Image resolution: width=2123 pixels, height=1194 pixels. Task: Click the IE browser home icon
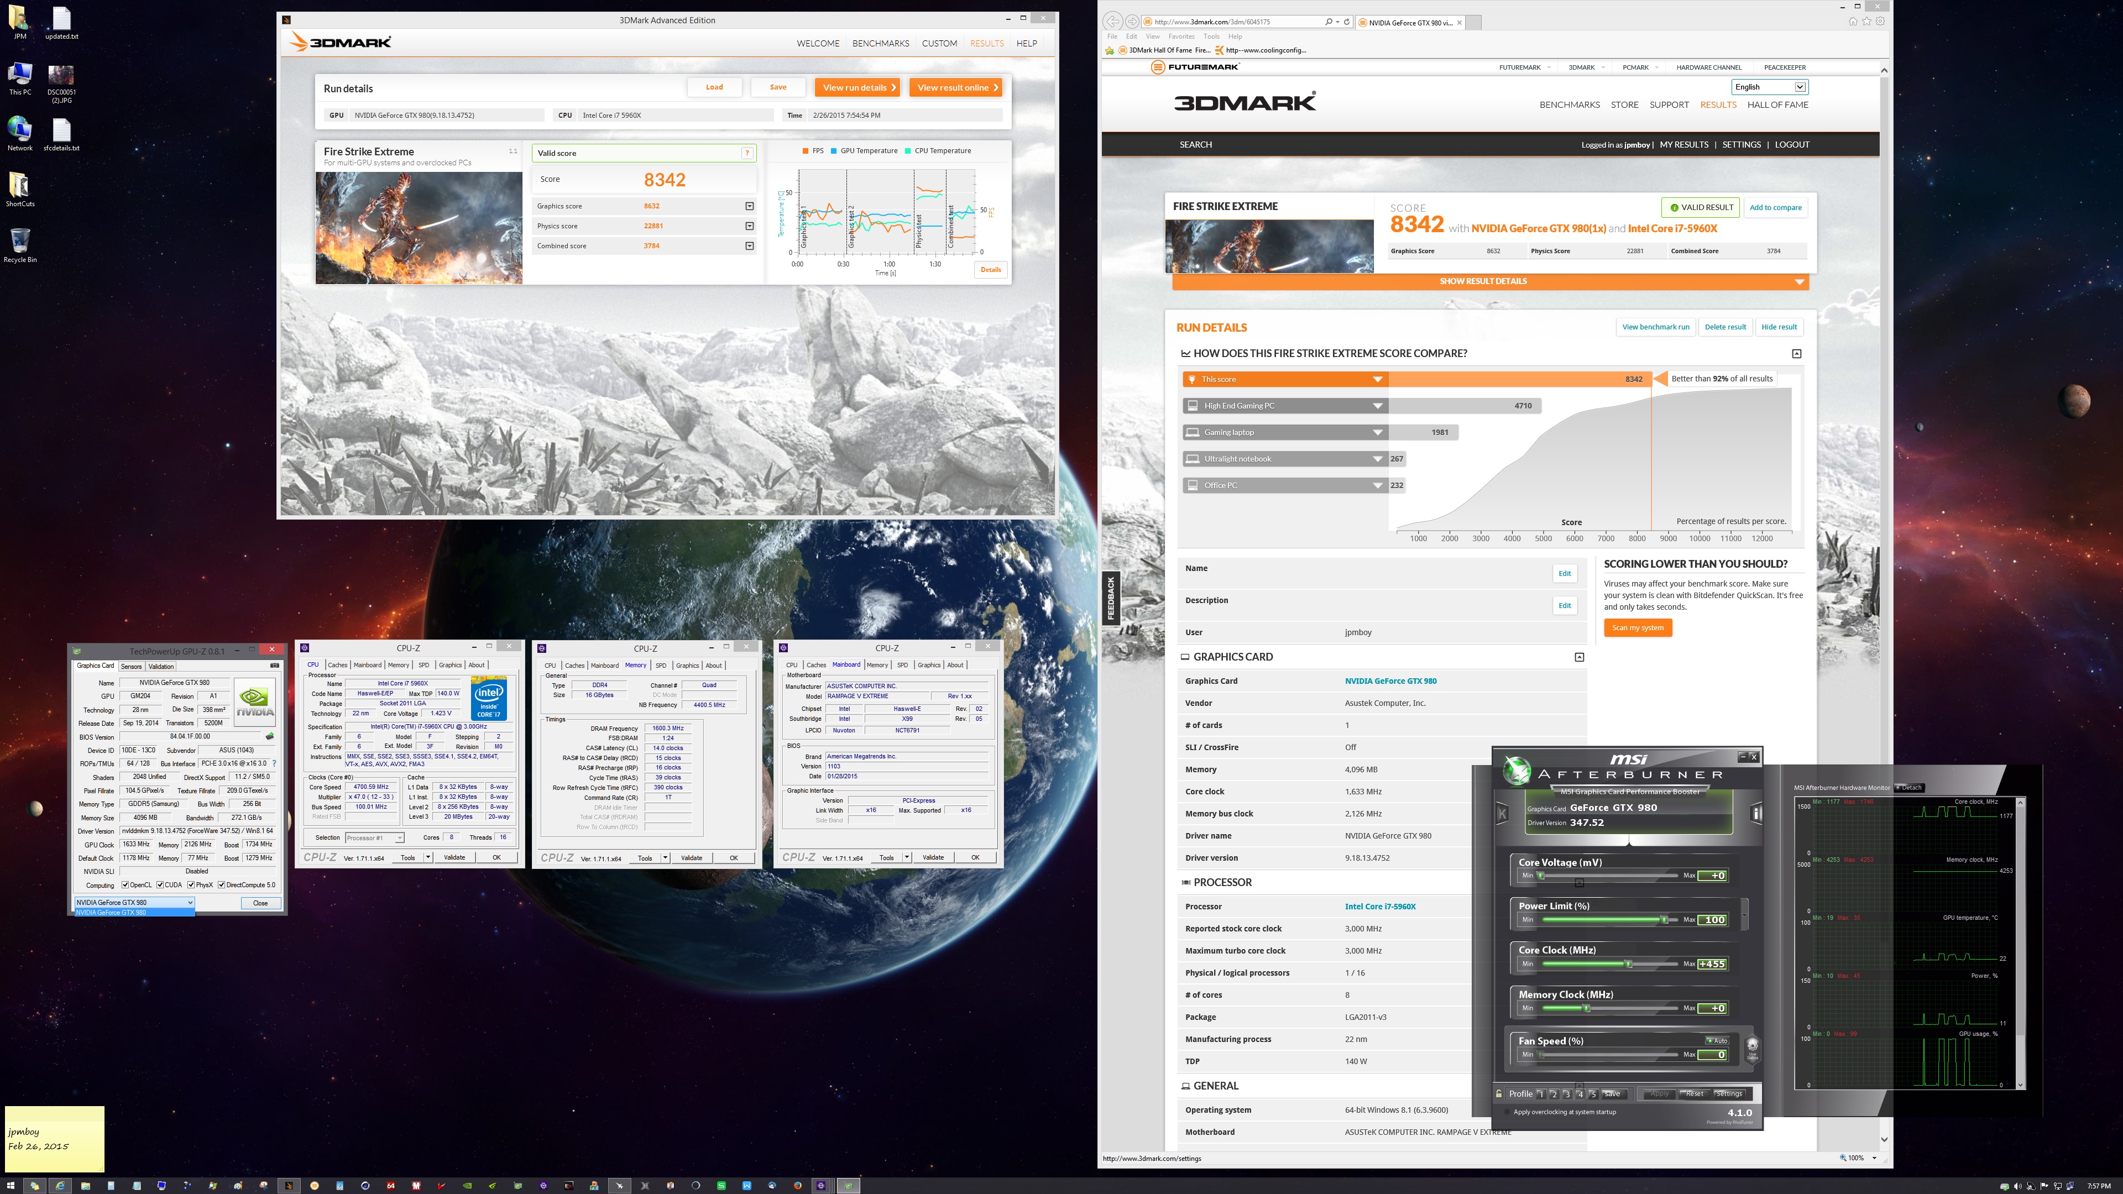[1853, 22]
